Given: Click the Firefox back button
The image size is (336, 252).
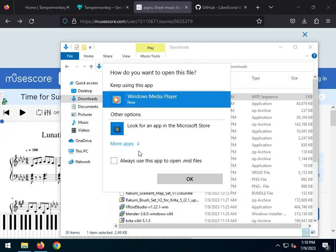Looking at the screenshot, I should point(8,21).
